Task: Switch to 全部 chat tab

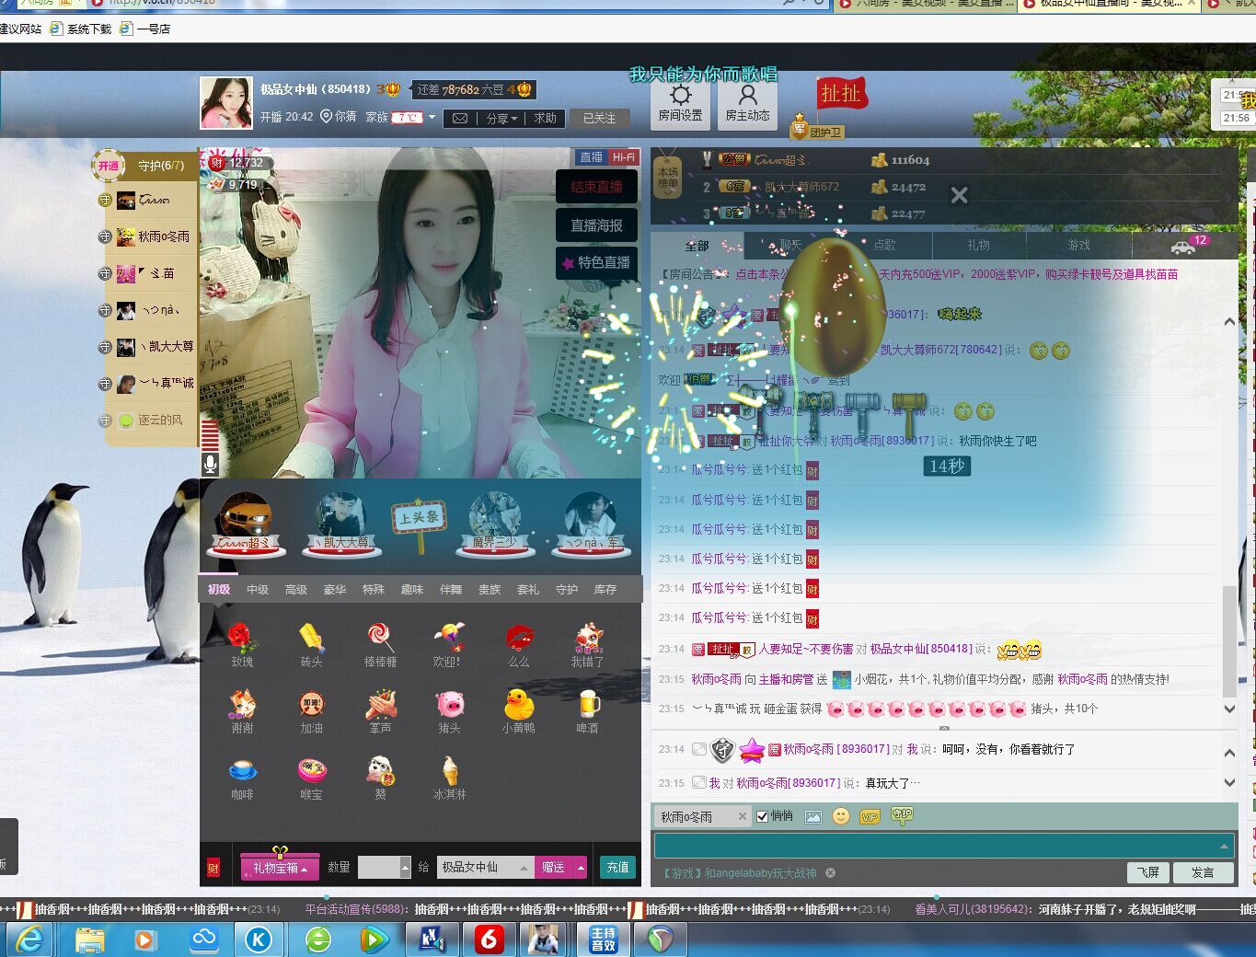Action: click(697, 246)
